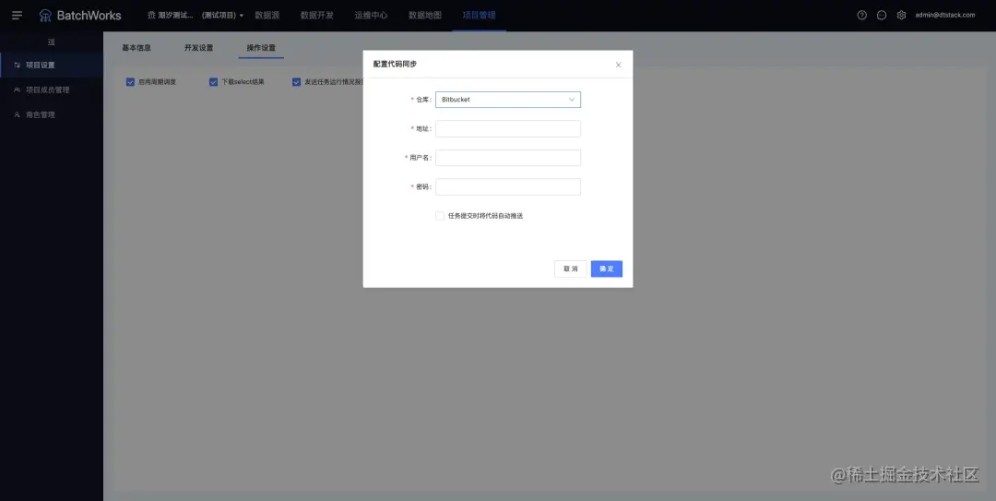Close the 配置代码同步 dialog
This screenshot has height=501, width=996.
coord(618,65)
